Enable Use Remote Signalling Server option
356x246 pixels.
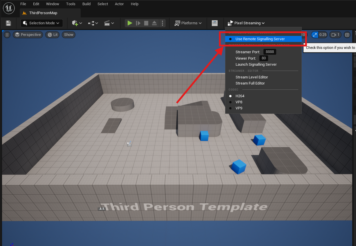click(x=260, y=39)
